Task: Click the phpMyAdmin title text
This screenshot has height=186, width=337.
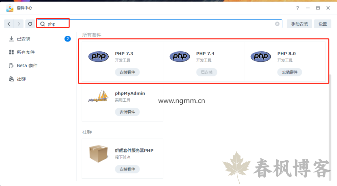Action: pos(130,93)
